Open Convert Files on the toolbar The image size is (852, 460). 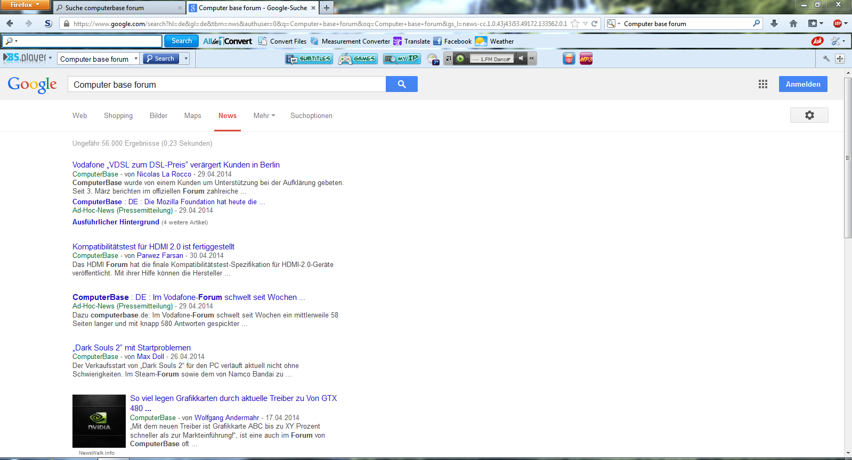click(282, 41)
